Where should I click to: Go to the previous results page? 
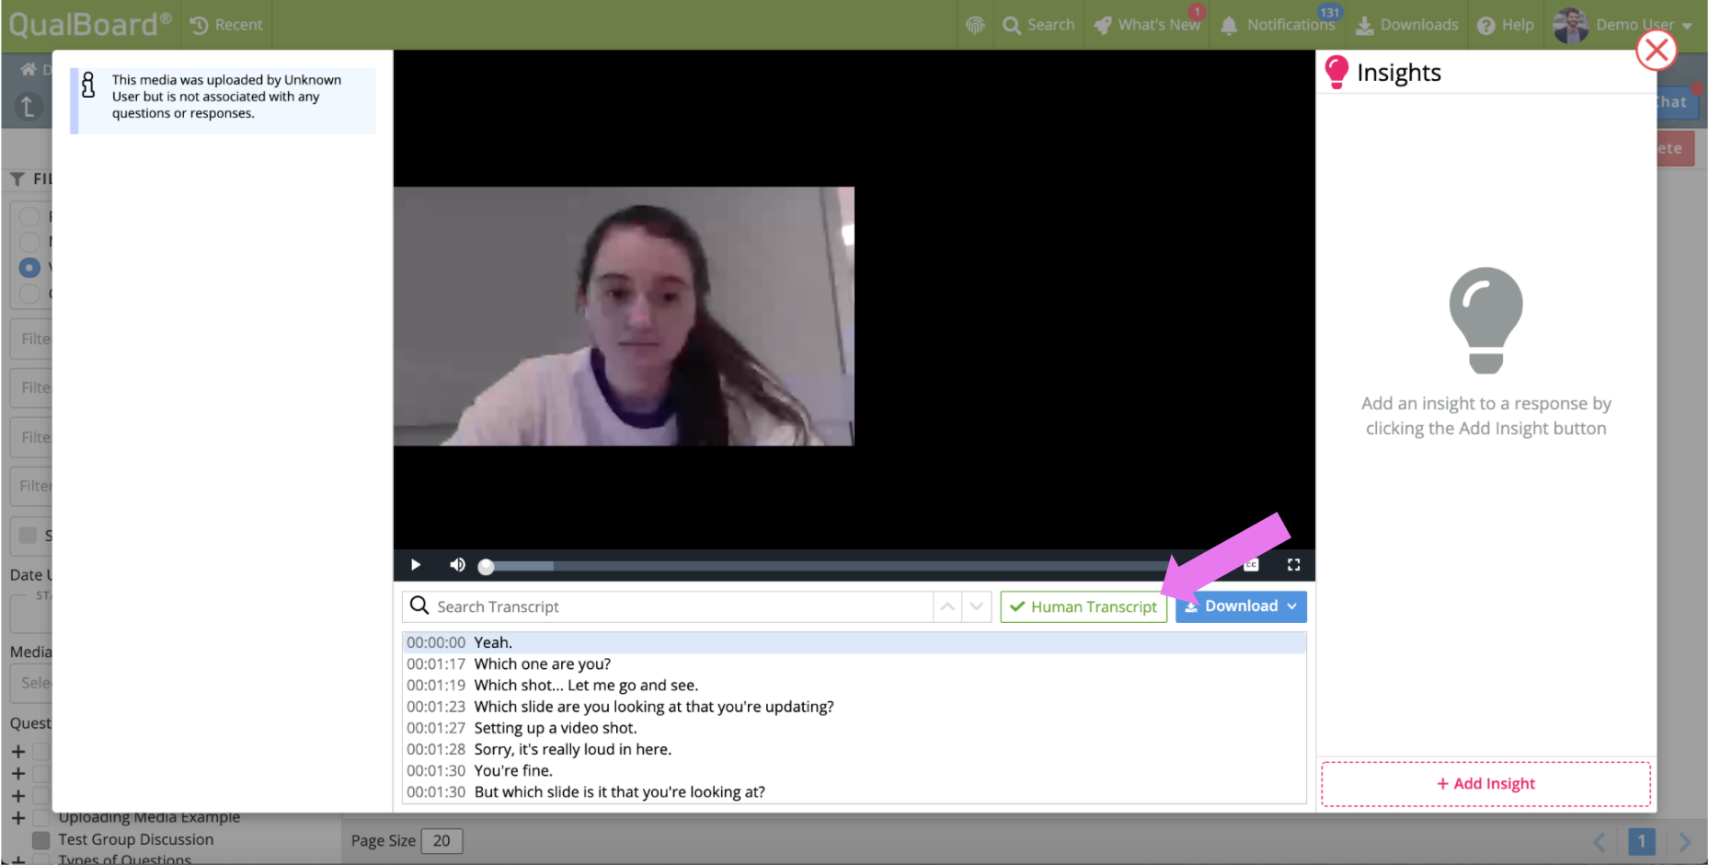pyautogui.click(x=1600, y=842)
